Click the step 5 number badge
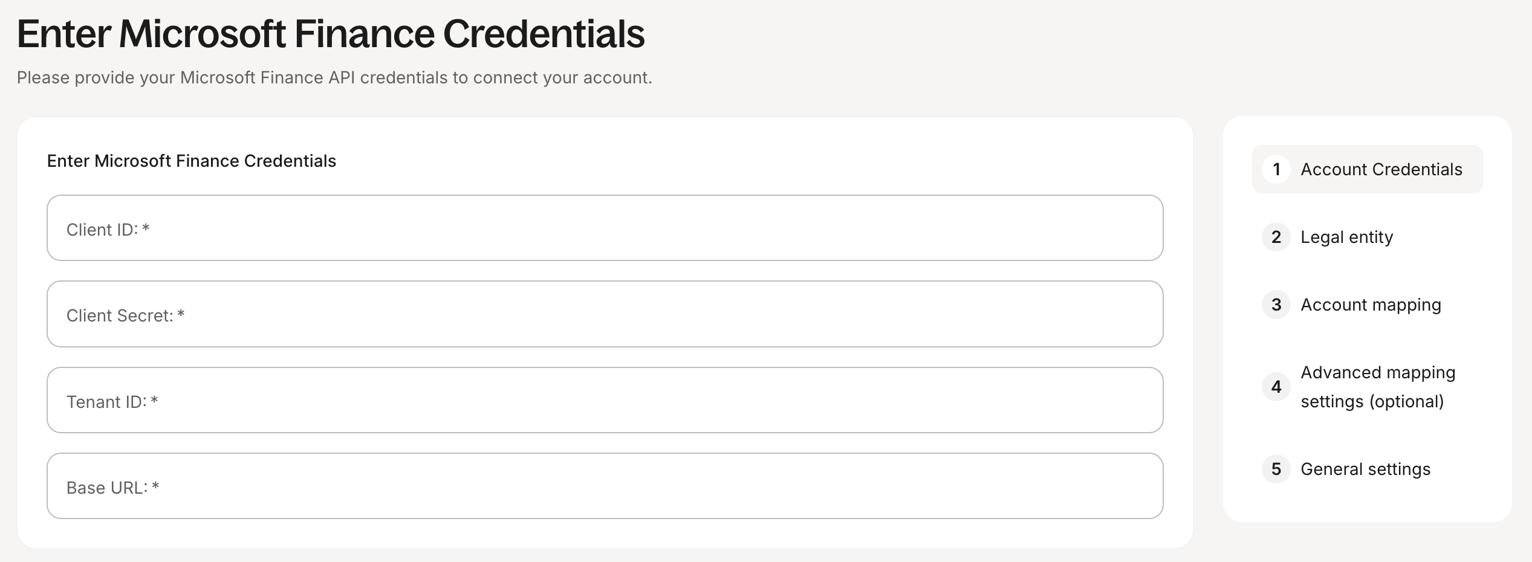This screenshot has height=562, width=1532. tap(1276, 469)
